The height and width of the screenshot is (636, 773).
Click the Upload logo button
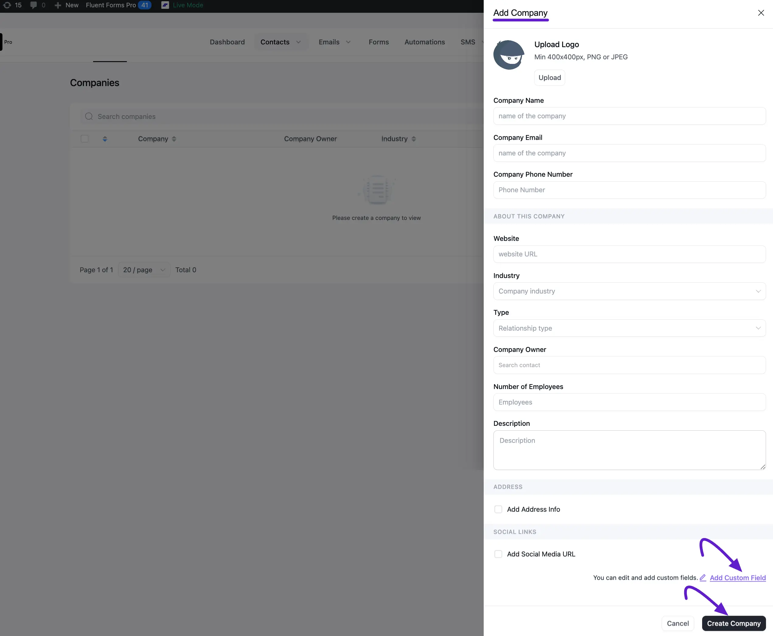pos(549,78)
